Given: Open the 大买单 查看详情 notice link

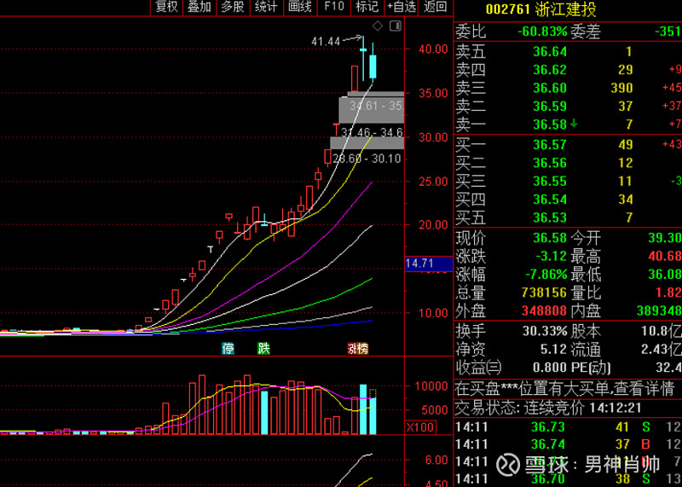Looking at the screenshot, I should 564,388.
